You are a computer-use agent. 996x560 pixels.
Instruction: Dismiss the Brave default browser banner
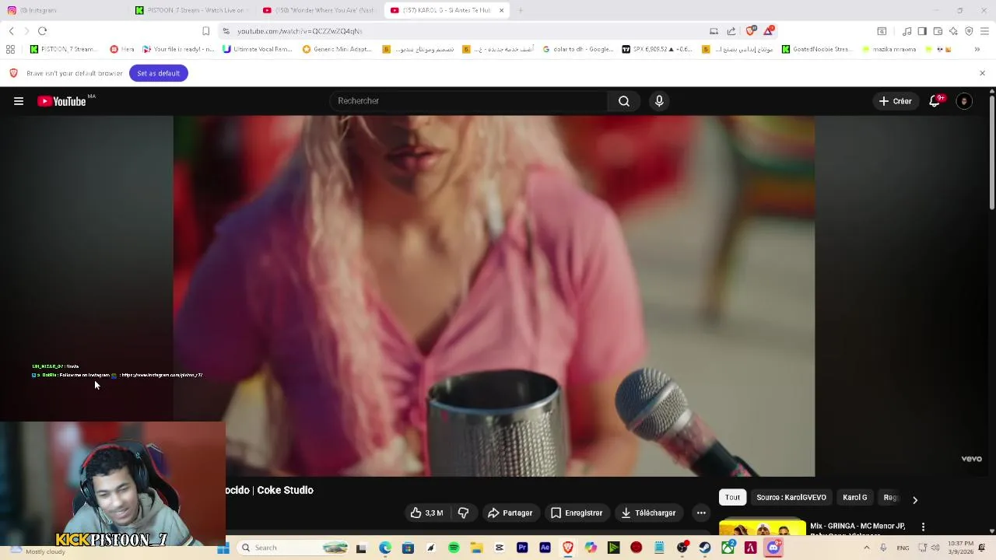tap(982, 73)
